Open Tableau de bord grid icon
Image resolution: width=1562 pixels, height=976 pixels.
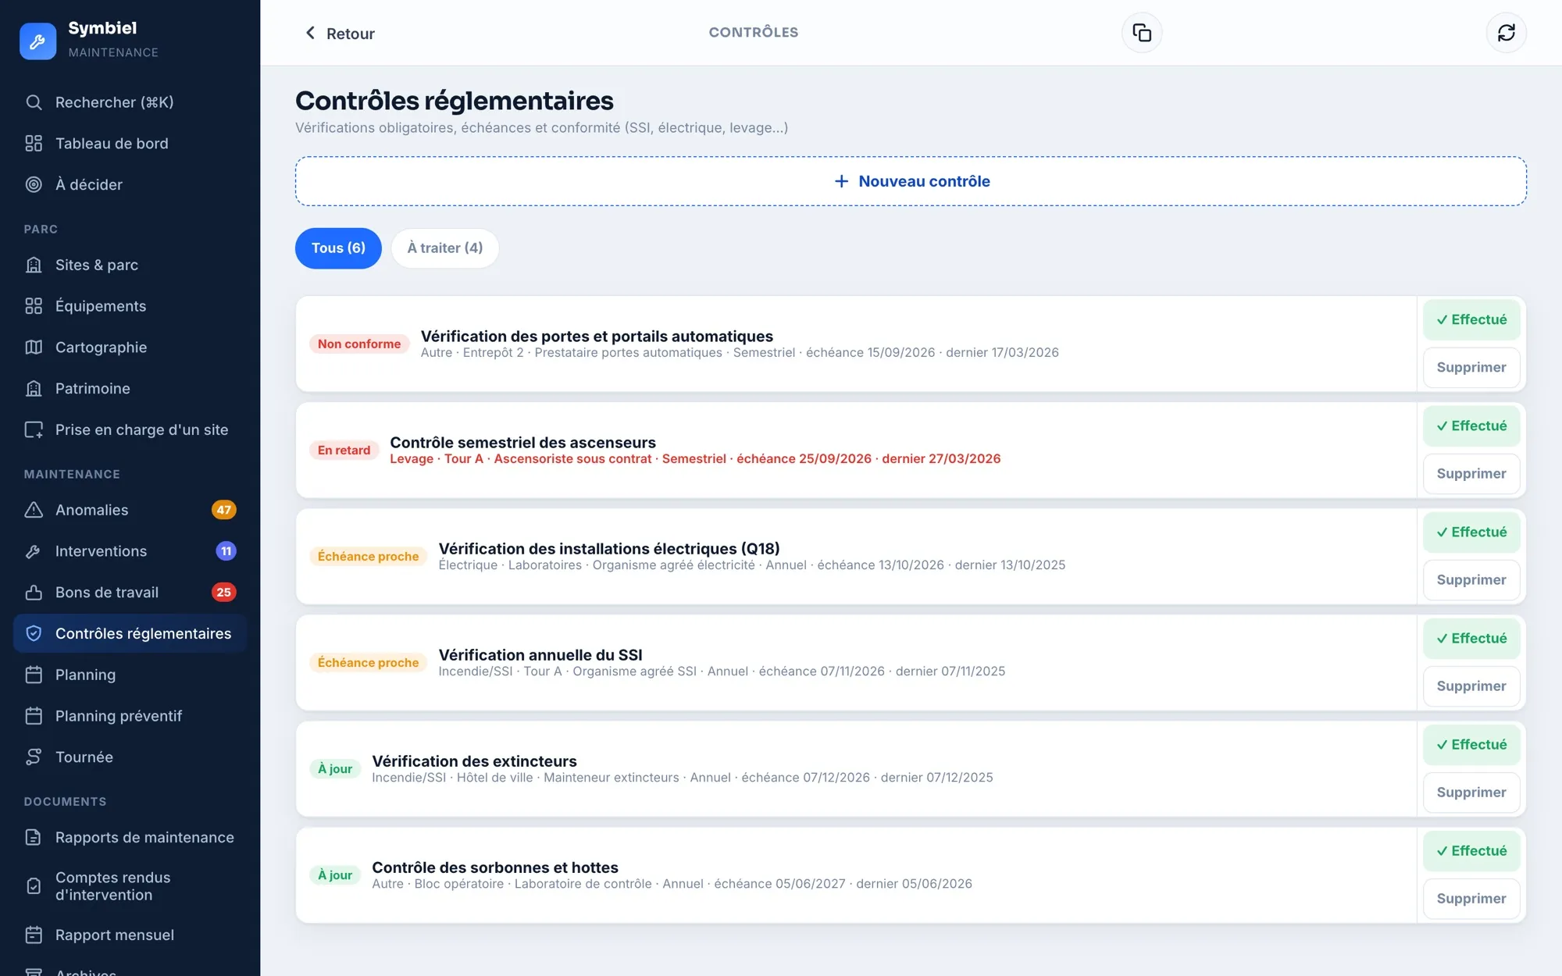click(x=34, y=144)
